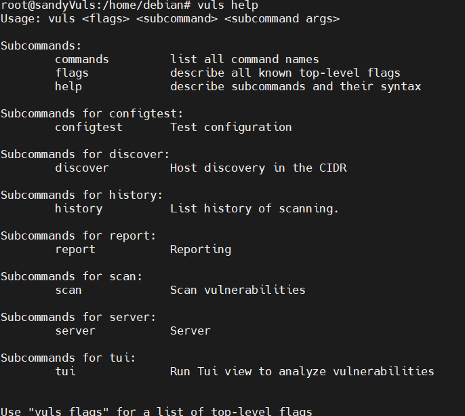Click the 'scan' subcommand entry
The height and width of the screenshot is (416, 465).
(x=68, y=290)
